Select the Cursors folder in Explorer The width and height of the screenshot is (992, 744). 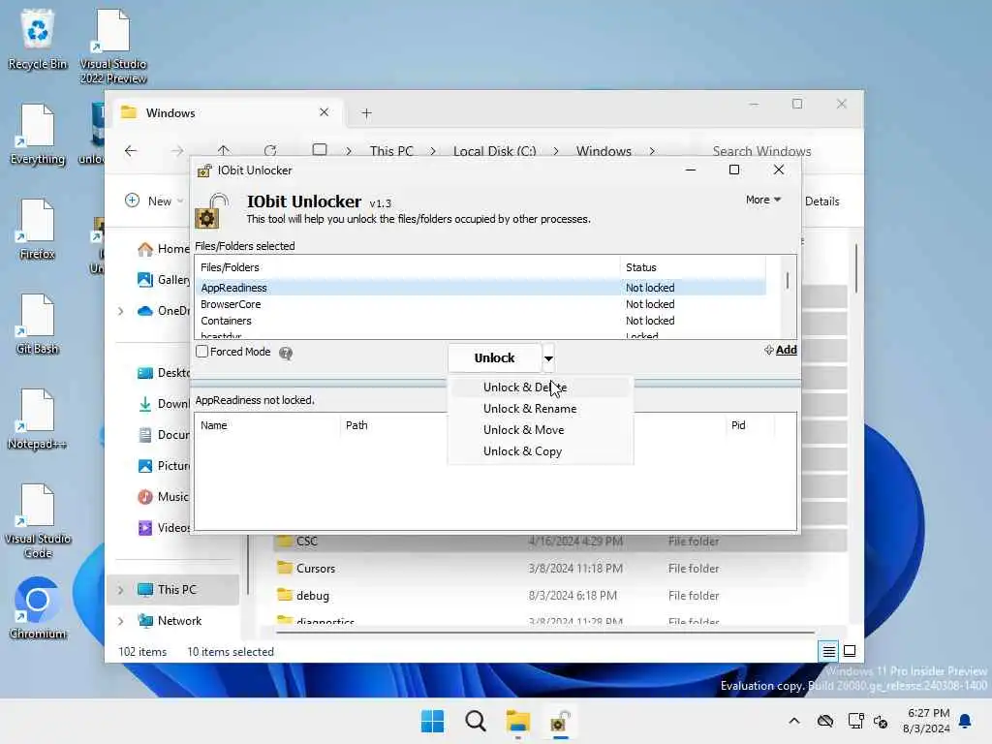560,569
